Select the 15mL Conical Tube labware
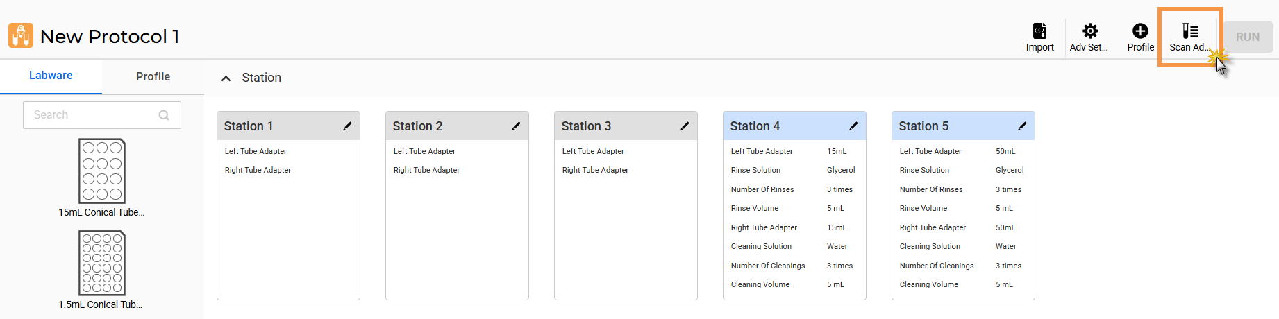 point(102,171)
